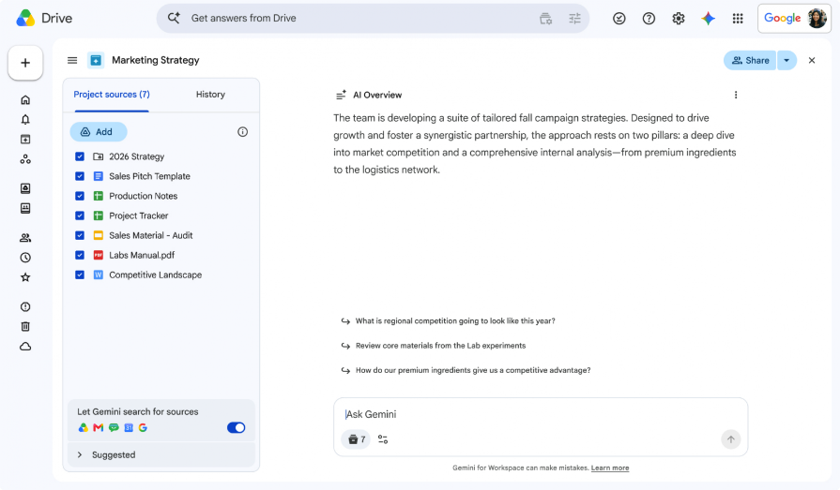Screen dimensions: 840x490
Task: Click the Marketing Strategy project icon
Action: click(x=96, y=61)
